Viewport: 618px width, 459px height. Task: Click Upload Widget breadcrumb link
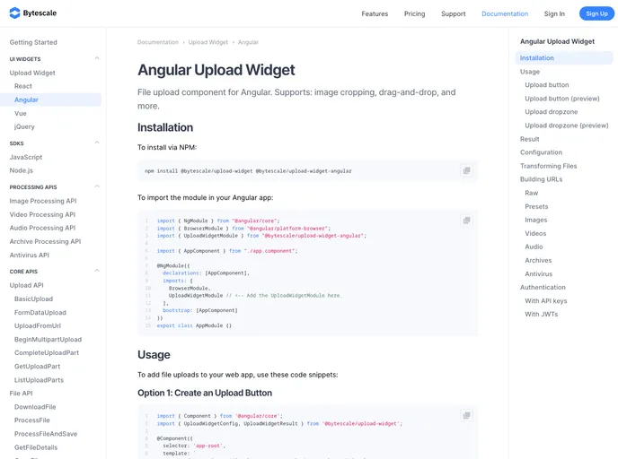(x=208, y=42)
